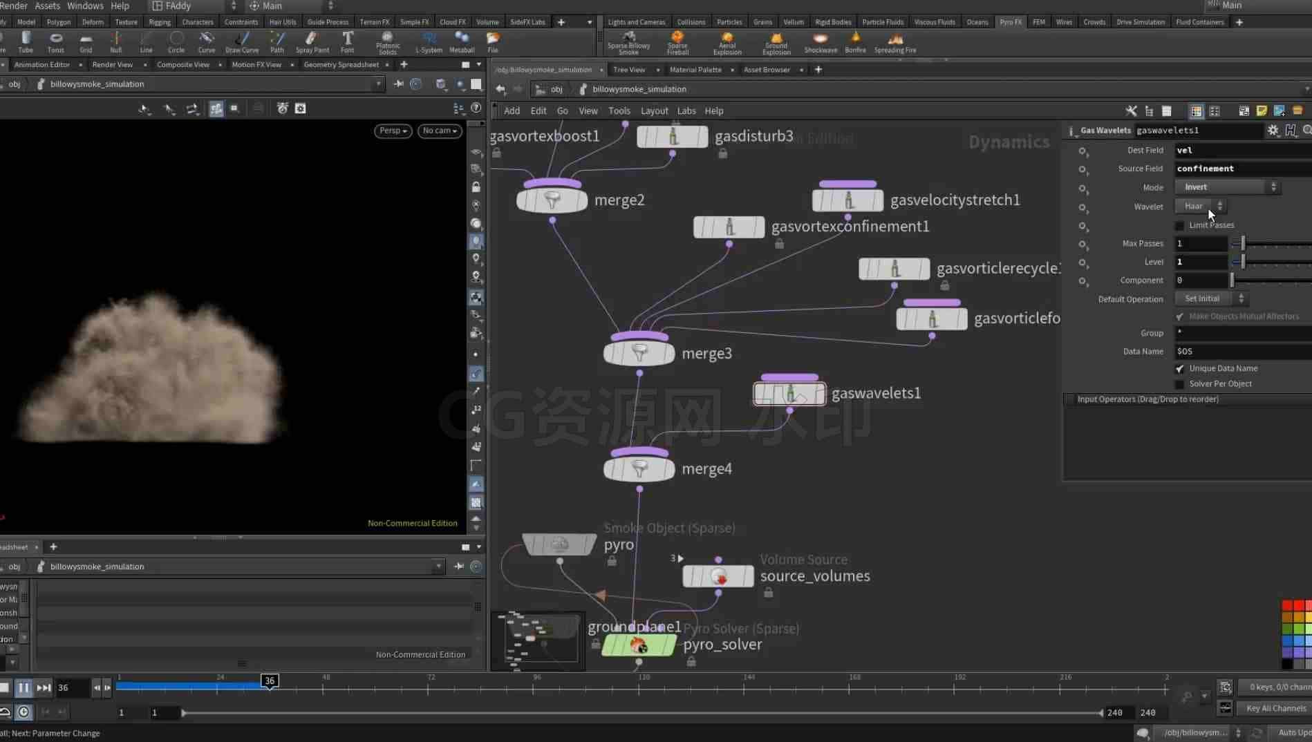Screen dimensions: 1312x742
Task: Switch to the Material Palette tab
Action: click(x=695, y=70)
